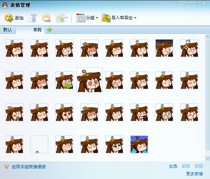
Task: Expand the 分组 dropdown arrow
Action: tap(97, 18)
